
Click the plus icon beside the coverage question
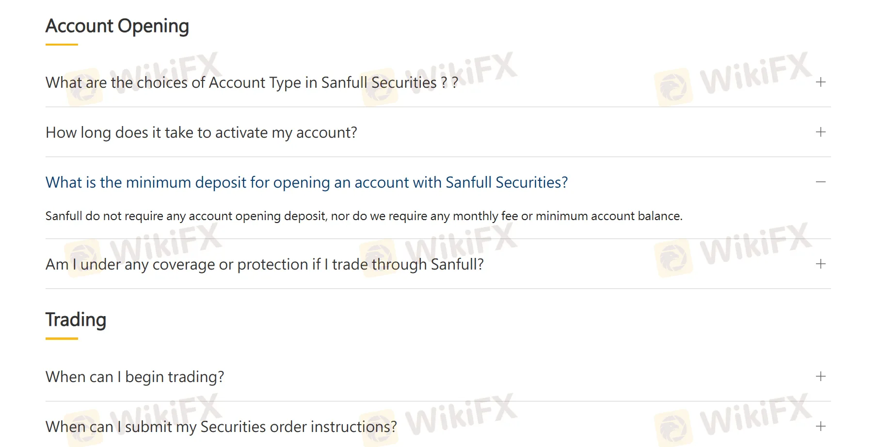coord(820,264)
